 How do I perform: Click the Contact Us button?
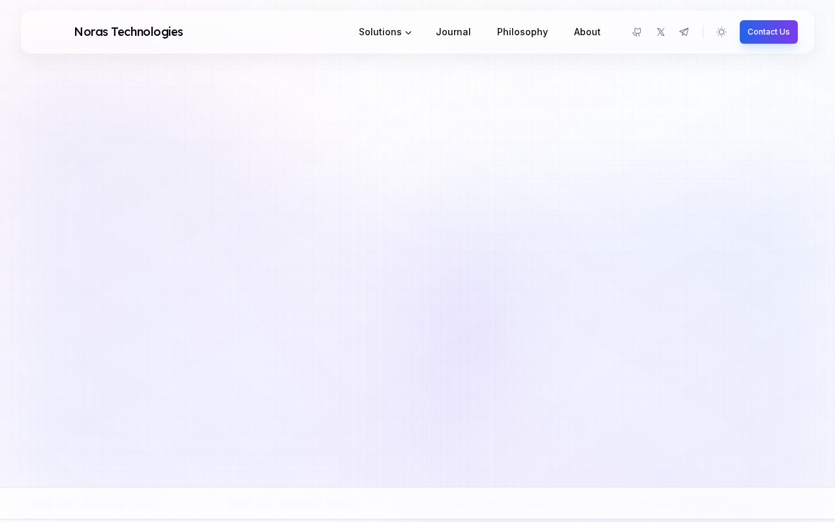(768, 32)
